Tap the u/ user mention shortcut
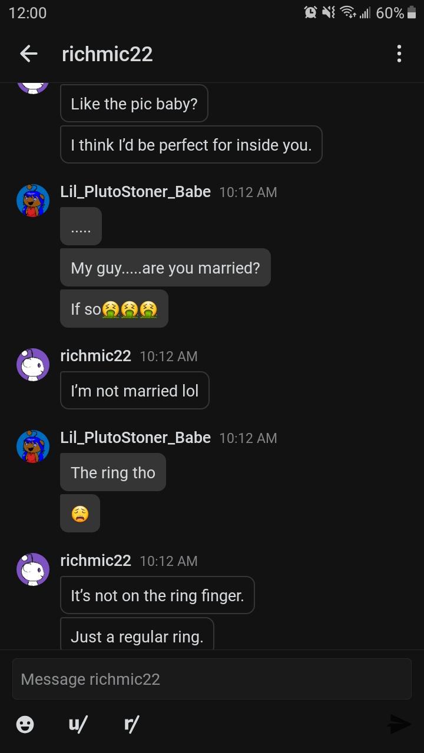This screenshot has width=424, height=753. (78, 725)
